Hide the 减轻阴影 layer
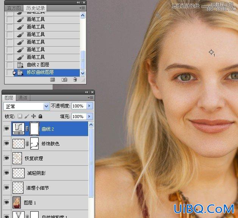Viewport: 238px width, 218px height. click(x=6, y=173)
